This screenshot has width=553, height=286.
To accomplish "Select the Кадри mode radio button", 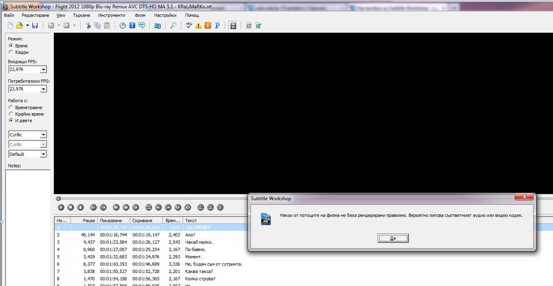I will point(11,52).
